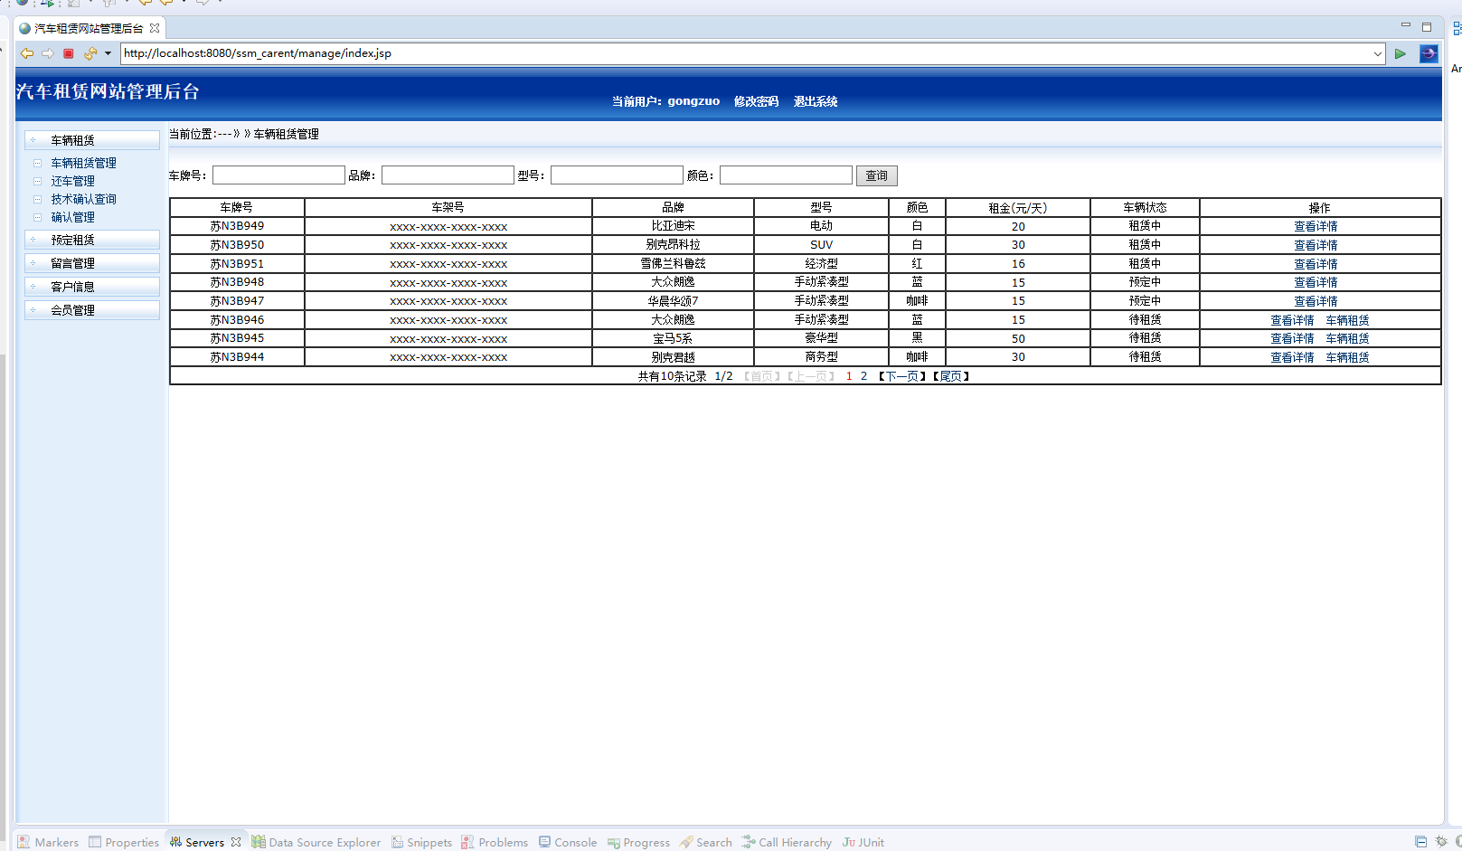This screenshot has width=1462, height=851.
Task: Click the 别克昂科拉 brand cell
Action: tap(674, 245)
